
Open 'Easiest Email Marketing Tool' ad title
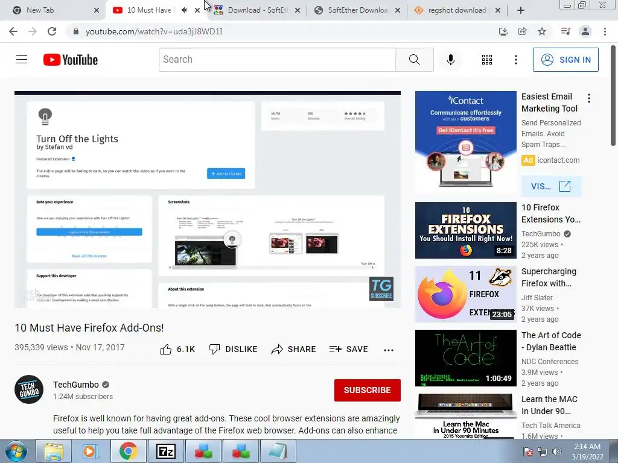coord(549,102)
